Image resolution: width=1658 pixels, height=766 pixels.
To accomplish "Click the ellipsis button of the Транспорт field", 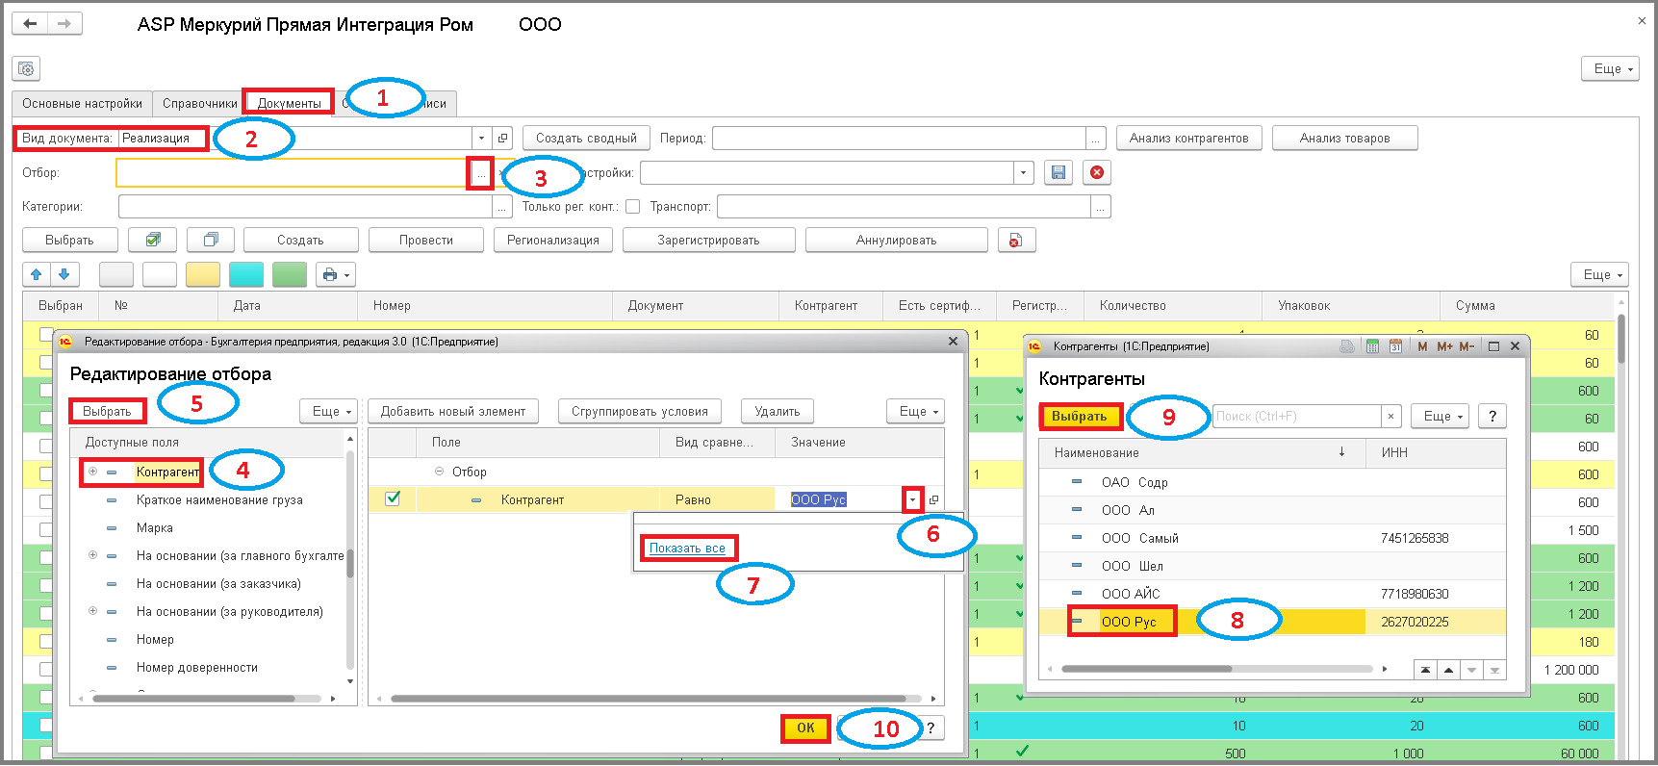I will 1101,207.
